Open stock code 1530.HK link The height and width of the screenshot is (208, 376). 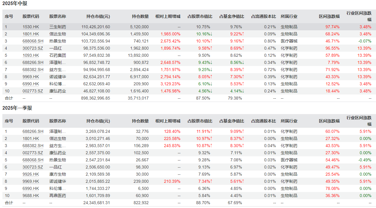tap(31, 27)
